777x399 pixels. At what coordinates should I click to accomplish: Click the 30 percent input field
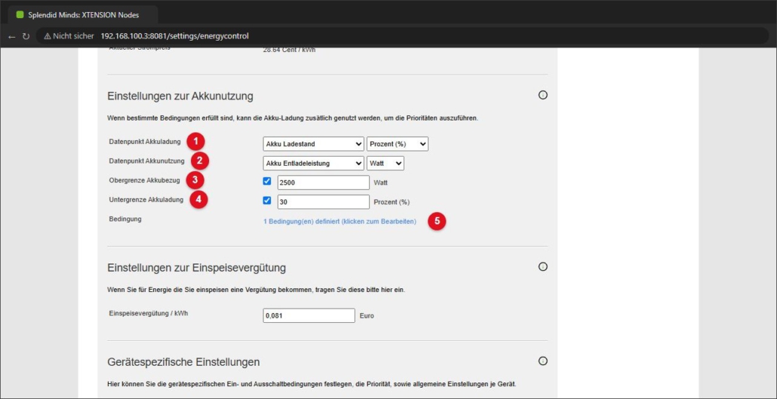(324, 202)
